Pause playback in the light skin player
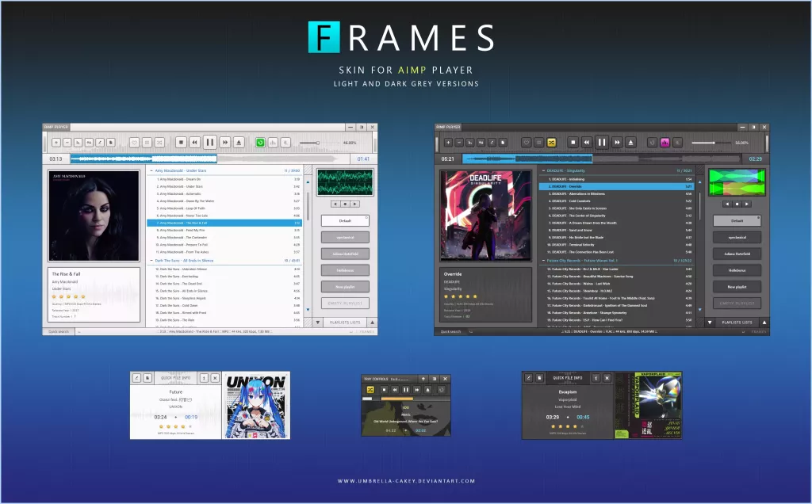The height and width of the screenshot is (504, 812). tap(209, 143)
